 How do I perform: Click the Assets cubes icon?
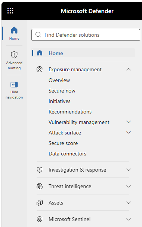[x=40, y=203]
